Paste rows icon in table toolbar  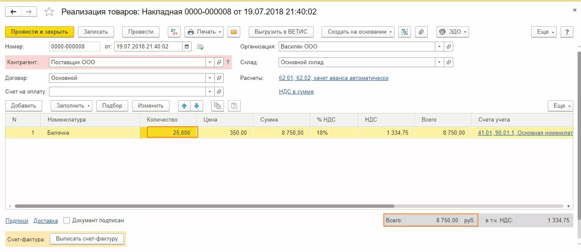pyautogui.click(x=234, y=106)
